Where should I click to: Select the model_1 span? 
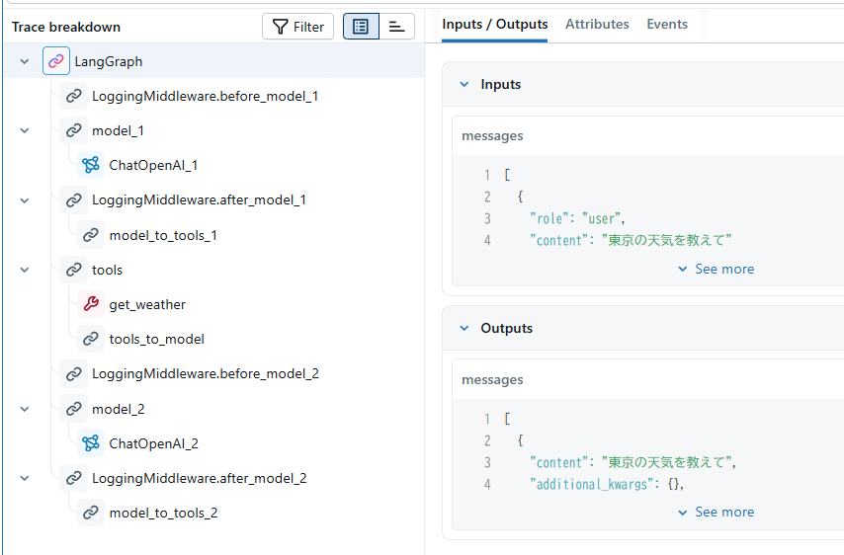point(118,130)
